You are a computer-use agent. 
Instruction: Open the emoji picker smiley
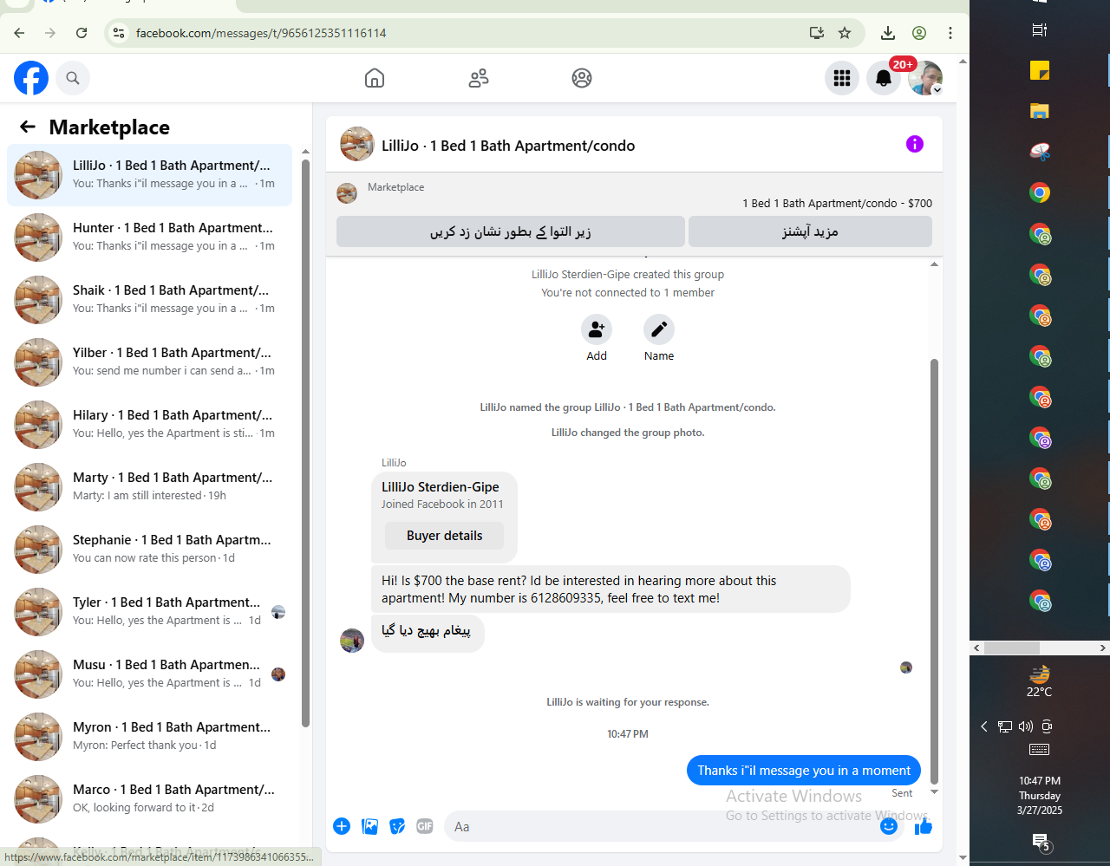pos(889,826)
